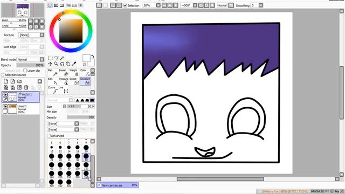Activate the hand pan tool
The width and height of the screenshot is (345, 194).
[x=68, y=64]
